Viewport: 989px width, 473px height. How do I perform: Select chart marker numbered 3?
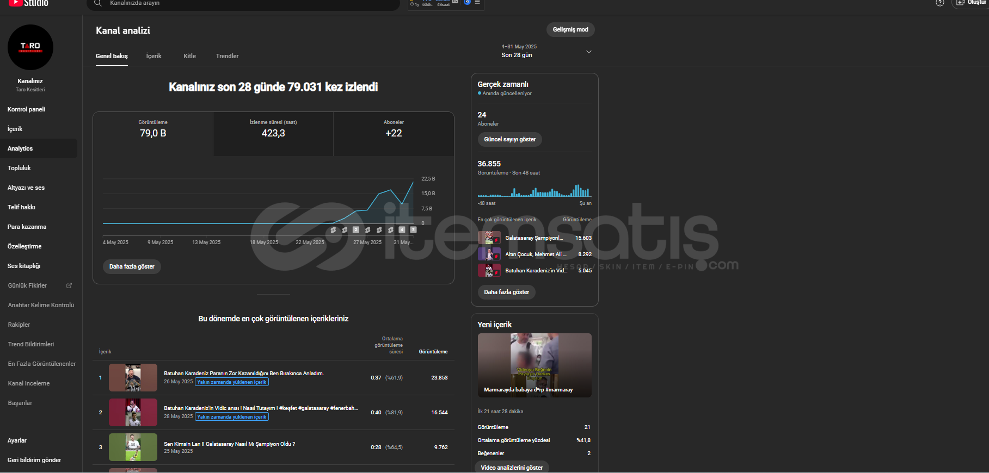[x=413, y=230]
